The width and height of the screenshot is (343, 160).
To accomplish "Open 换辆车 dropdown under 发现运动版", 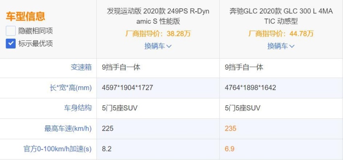I will (x=158, y=46).
